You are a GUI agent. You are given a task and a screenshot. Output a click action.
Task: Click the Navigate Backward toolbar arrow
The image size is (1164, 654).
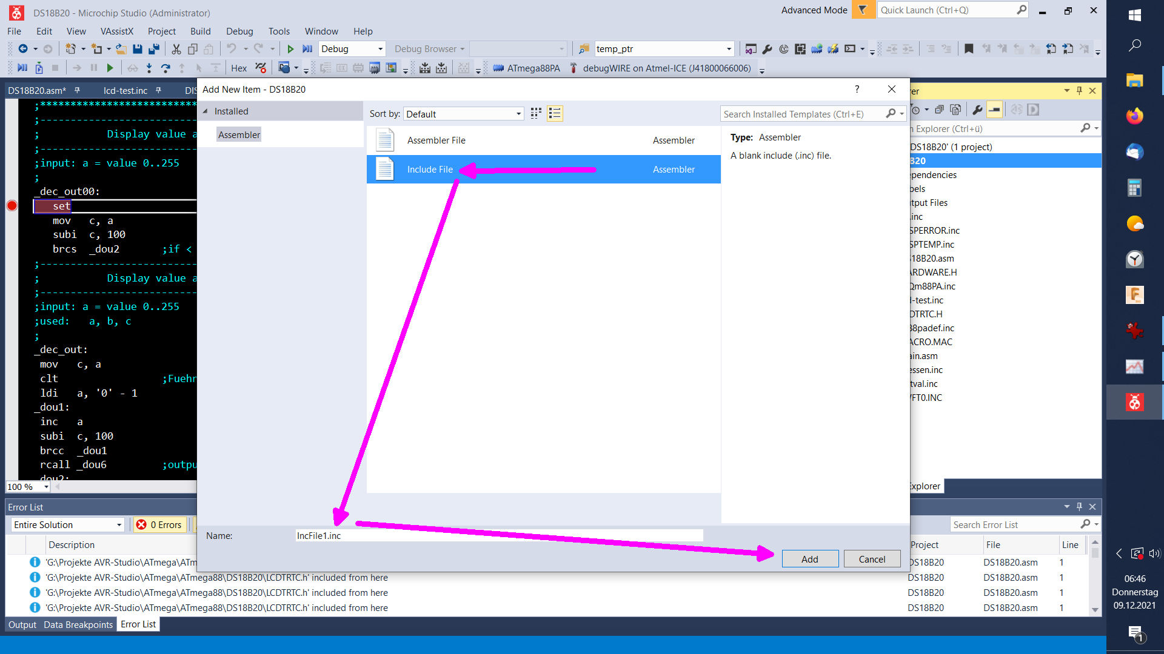pos(23,49)
